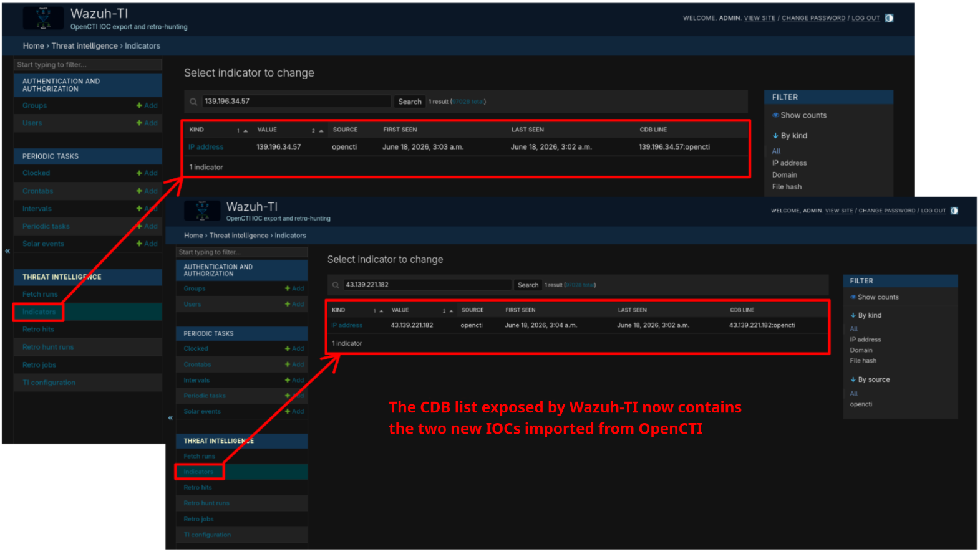The height and width of the screenshot is (552, 980).
Task: Click VIEW SITE in the front window header
Action: (x=839, y=211)
